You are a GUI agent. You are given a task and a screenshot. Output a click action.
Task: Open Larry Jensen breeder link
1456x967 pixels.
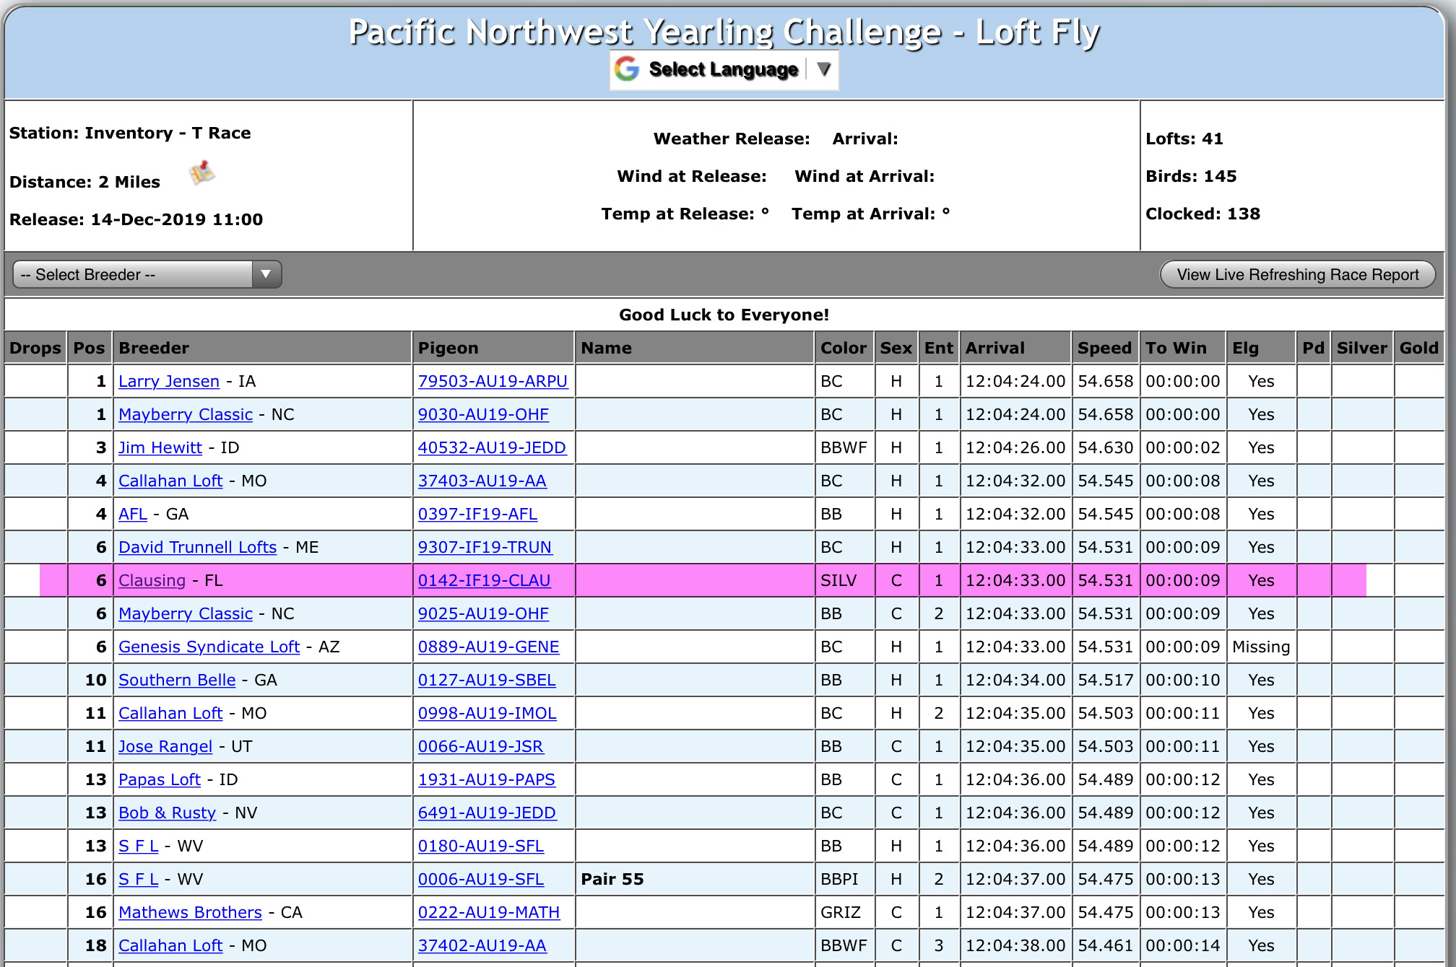point(168,381)
